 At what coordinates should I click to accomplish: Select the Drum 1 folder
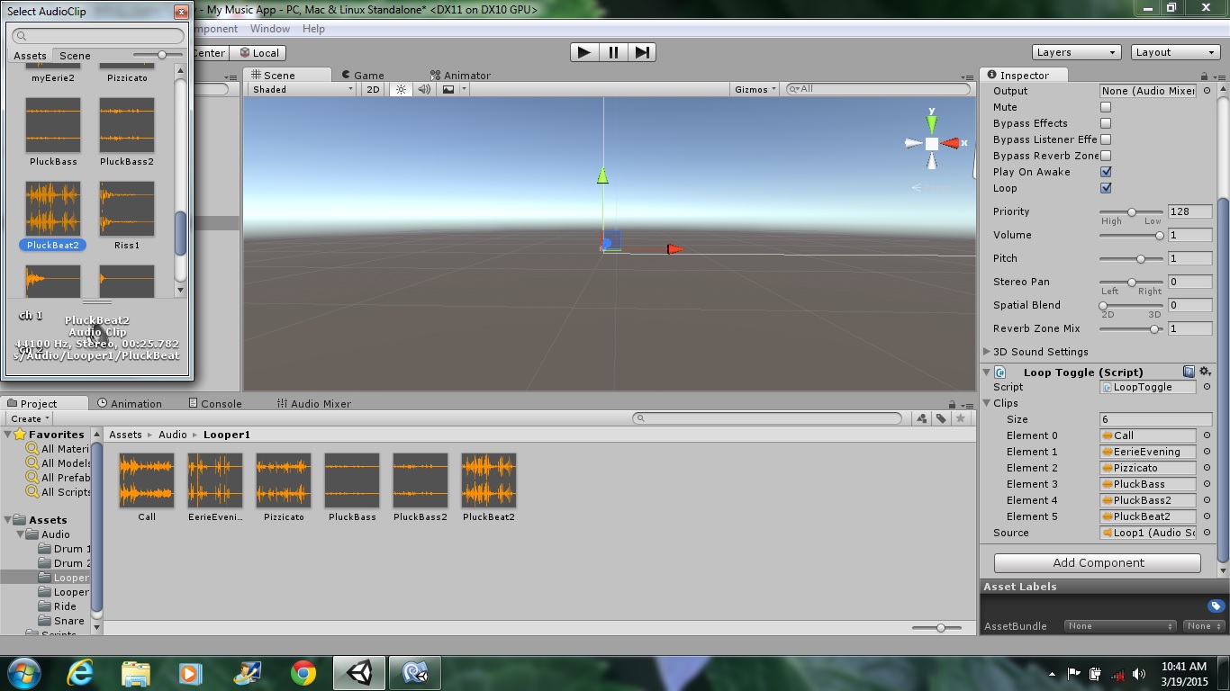[65, 549]
